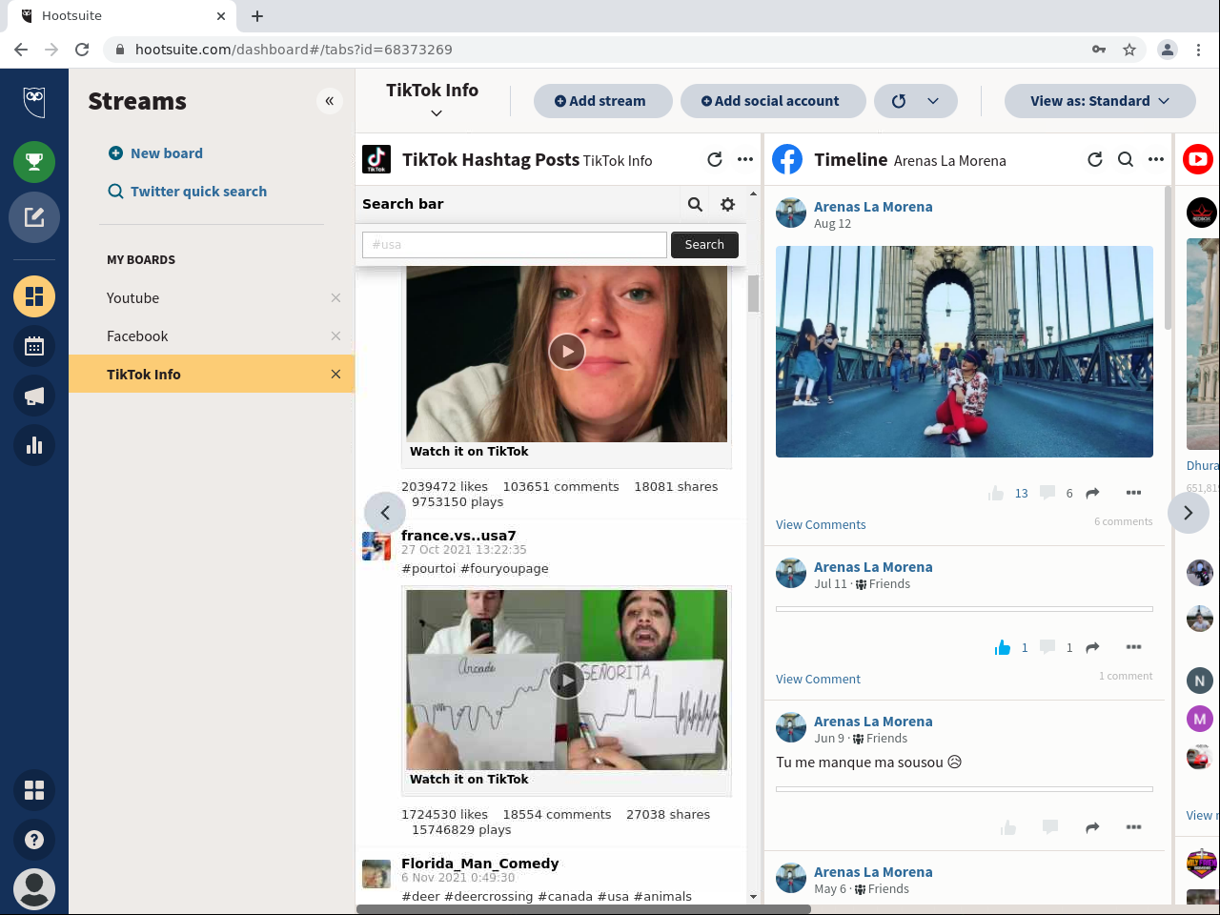Open the Analytics bar chart icon

tap(34, 445)
